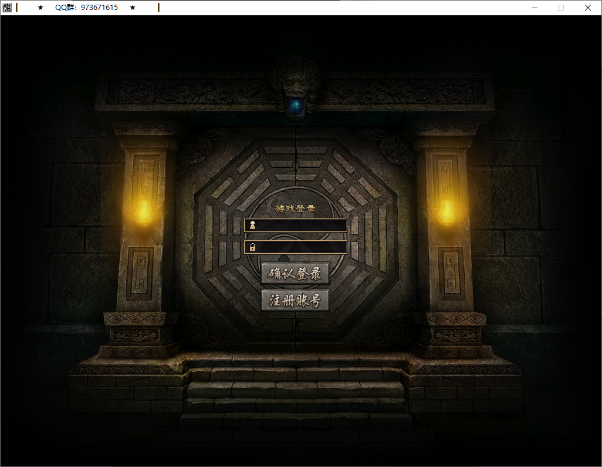602x467 pixels.
Task: Click the user silhouette icon in account field
Action: tap(252, 226)
